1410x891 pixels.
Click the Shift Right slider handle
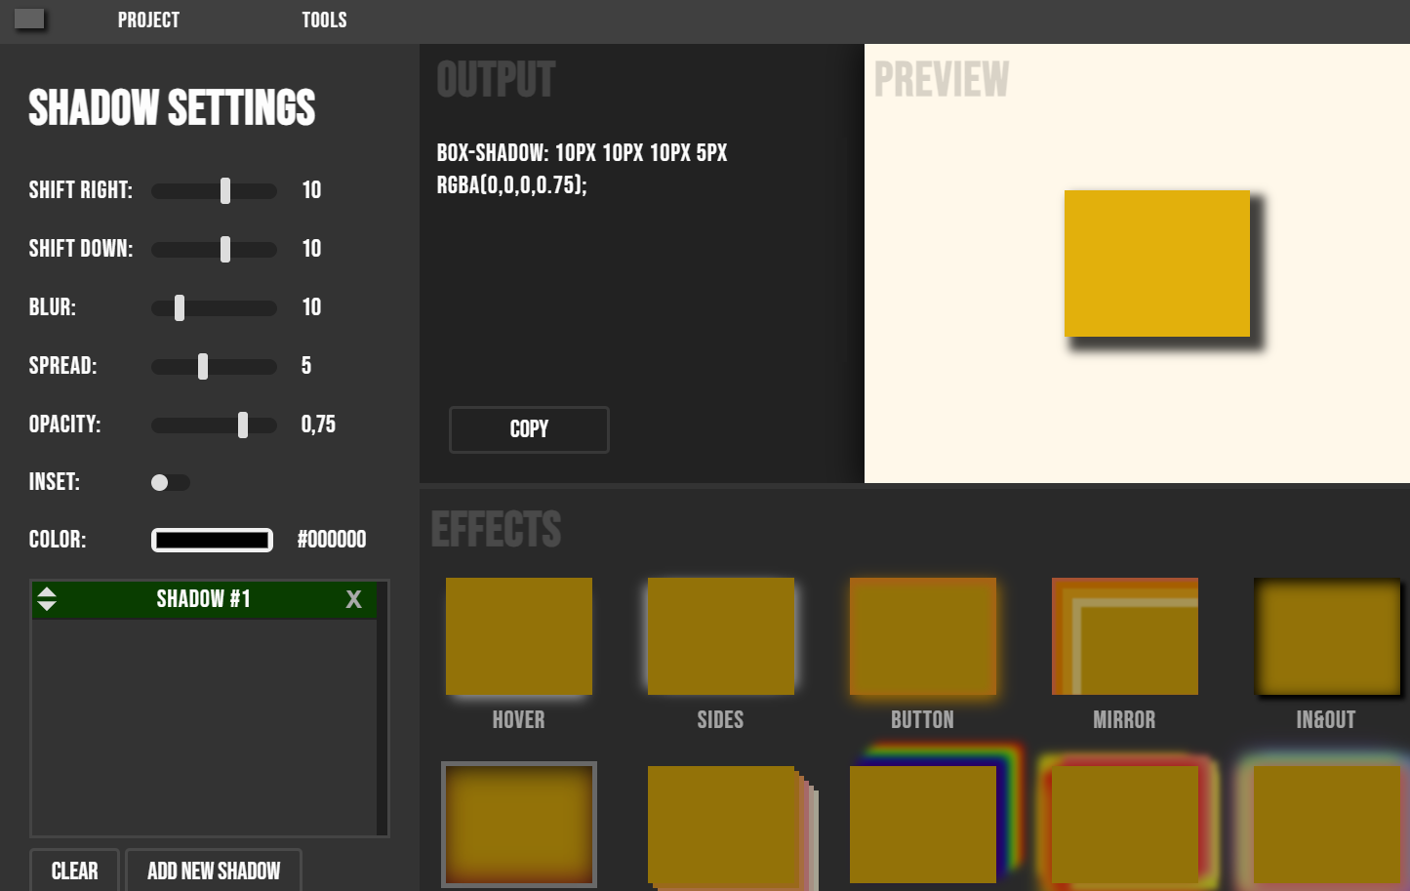coord(225,190)
